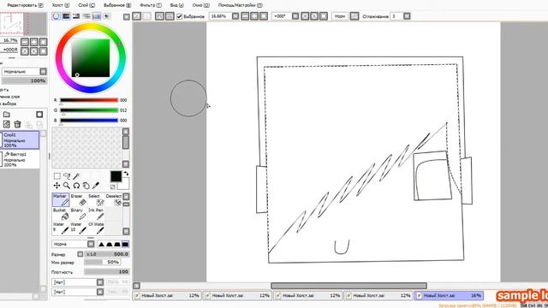Viewport: 548px width, 308px height.
Task: Select the Hand pan tool
Action: coord(86,186)
